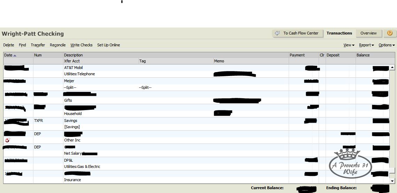The width and height of the screenshot is (397, 193).
Task: Click the Gifts category
Action: [68, 100]
